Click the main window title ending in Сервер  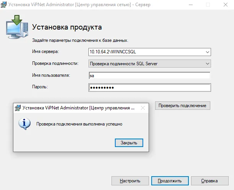click(79, 5)
